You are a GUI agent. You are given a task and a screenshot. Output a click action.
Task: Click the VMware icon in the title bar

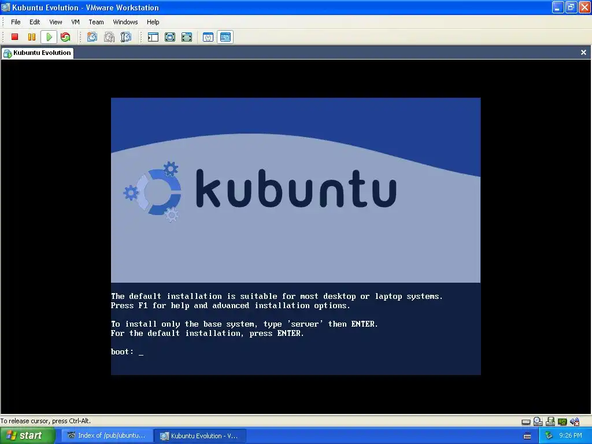(x=6, y=7)
